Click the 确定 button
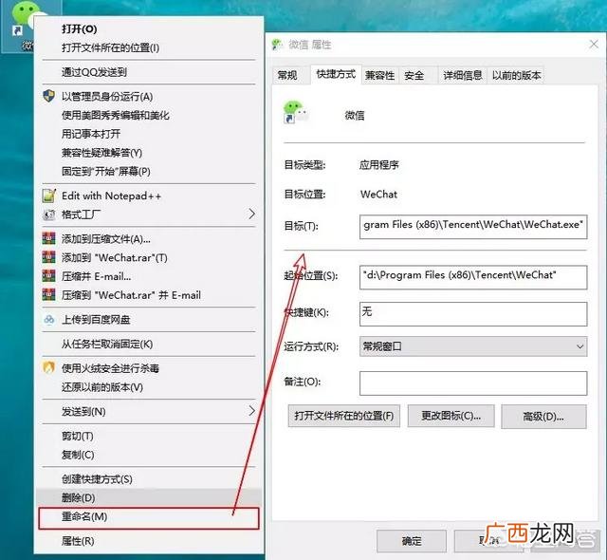 [411, 541]
